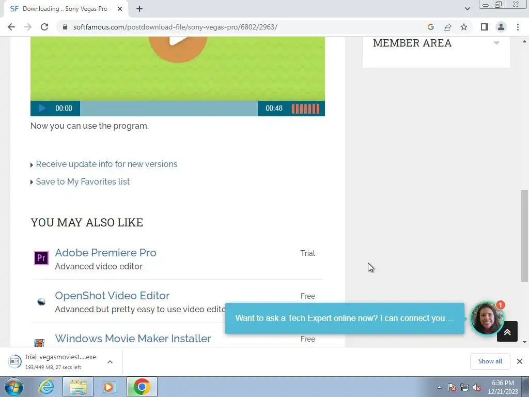
Task: Open Windows Explorer from the taskbar
Action: tap(78, 387)
